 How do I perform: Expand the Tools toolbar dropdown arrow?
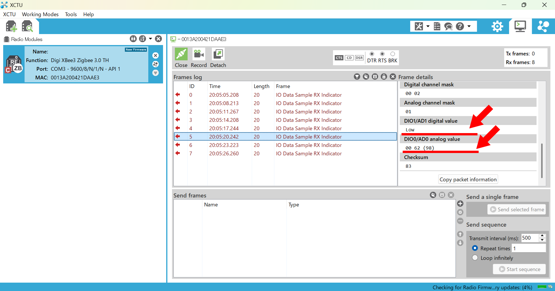click(x=428, y=26)
